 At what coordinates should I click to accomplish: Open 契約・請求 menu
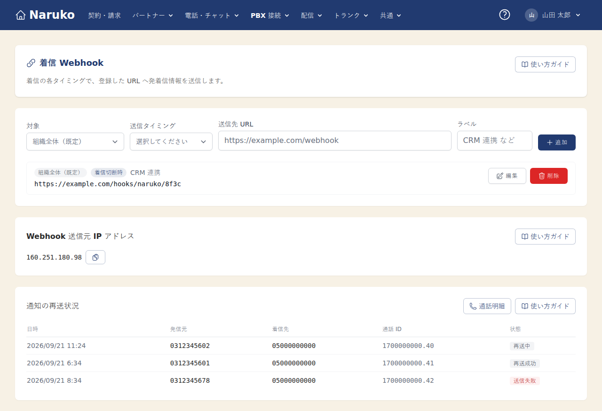(x=104, y=15)
